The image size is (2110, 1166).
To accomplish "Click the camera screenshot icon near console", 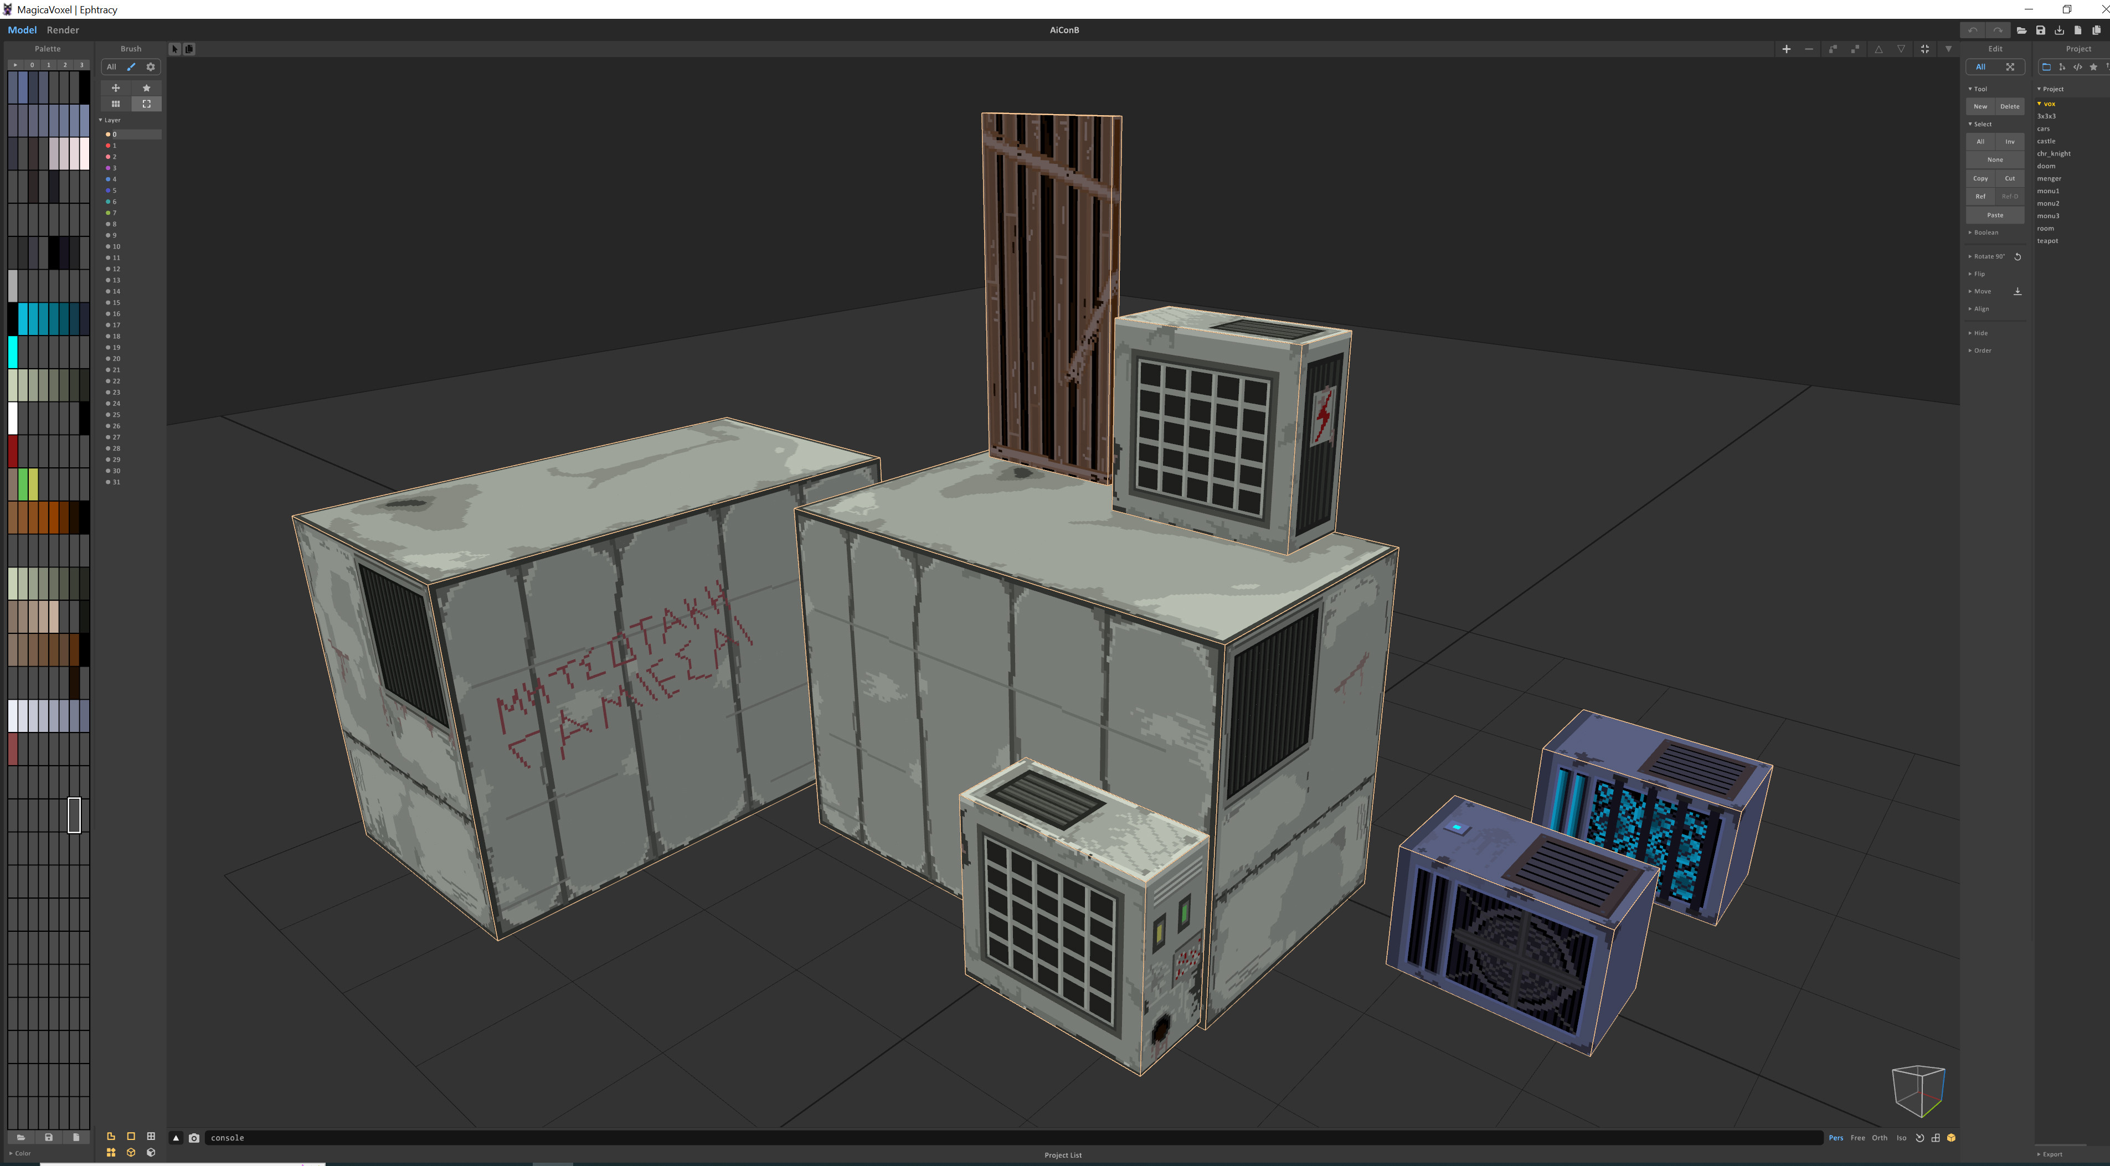I will tap(194, 1137).
